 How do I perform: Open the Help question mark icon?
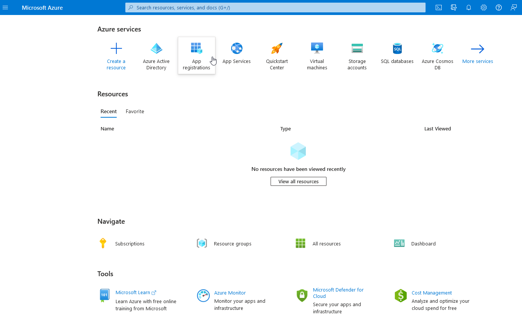point(499,7)
